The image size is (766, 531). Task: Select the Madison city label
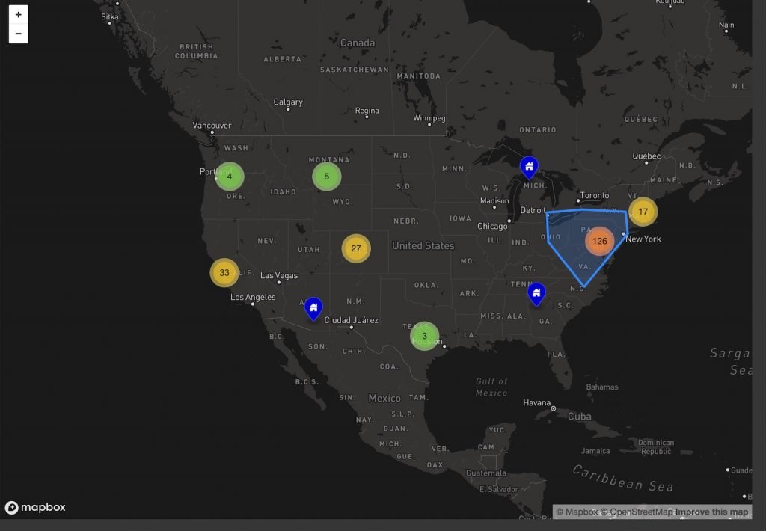(x=494, y=200)
